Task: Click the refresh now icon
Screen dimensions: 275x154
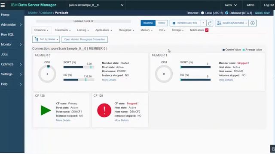Action: click(x=210, y=23)
